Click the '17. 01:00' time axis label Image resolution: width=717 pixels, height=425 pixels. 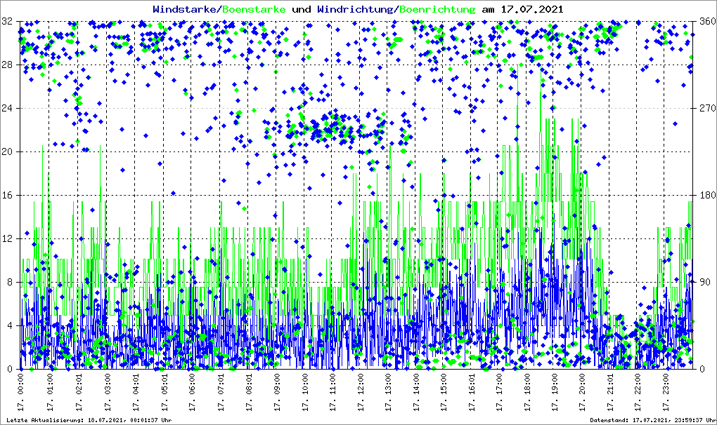50,392
